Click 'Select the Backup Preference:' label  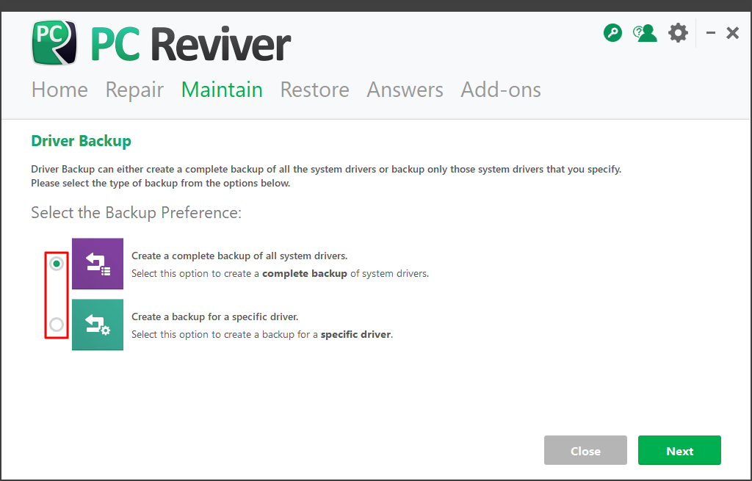136,212
